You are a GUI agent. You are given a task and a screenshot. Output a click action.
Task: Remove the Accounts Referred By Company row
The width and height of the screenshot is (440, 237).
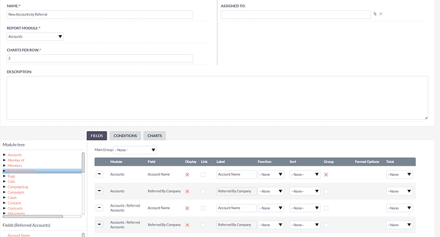(x=99, y=191)
